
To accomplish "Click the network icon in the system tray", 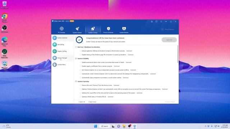I will click(215, 126).
